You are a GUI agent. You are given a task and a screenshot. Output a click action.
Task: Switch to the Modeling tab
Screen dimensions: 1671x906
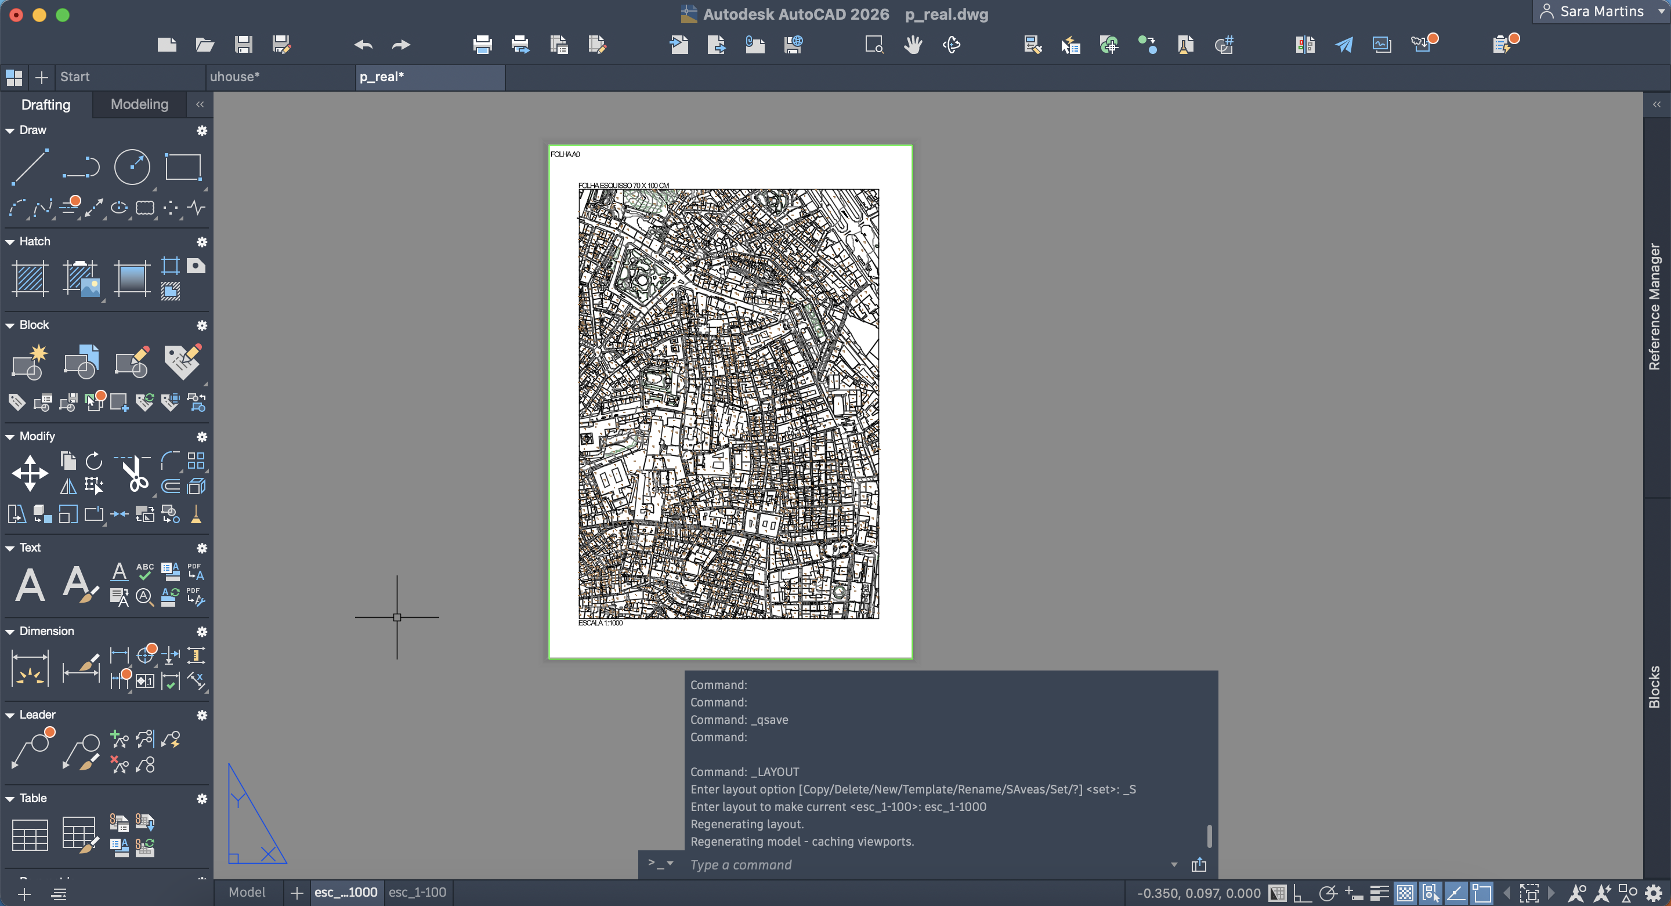click(139, 104)
